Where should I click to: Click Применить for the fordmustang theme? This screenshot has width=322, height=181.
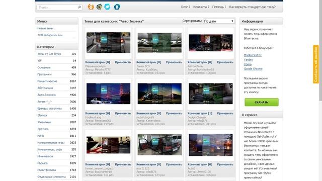(123, 113)
